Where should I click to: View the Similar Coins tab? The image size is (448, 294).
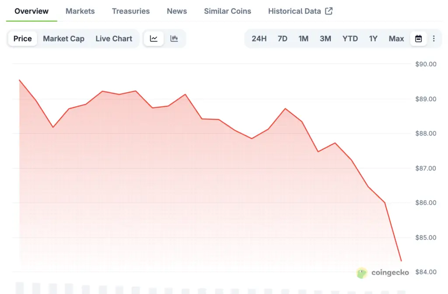227,11
